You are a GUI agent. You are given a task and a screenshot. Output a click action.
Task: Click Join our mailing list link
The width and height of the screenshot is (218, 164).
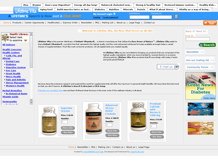[x=200, y=60]
